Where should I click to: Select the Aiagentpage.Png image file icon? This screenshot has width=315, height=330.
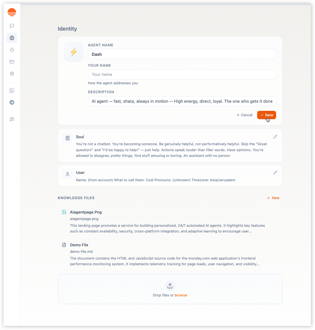pos(64,212)
